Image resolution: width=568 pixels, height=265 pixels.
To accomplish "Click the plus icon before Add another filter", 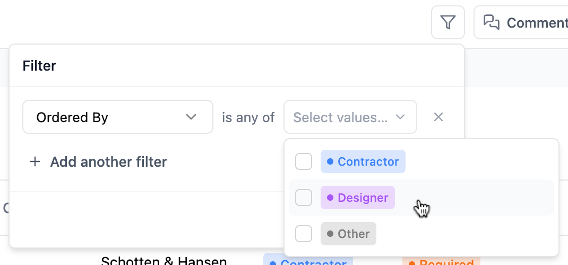I will click(x=35, y=161).
